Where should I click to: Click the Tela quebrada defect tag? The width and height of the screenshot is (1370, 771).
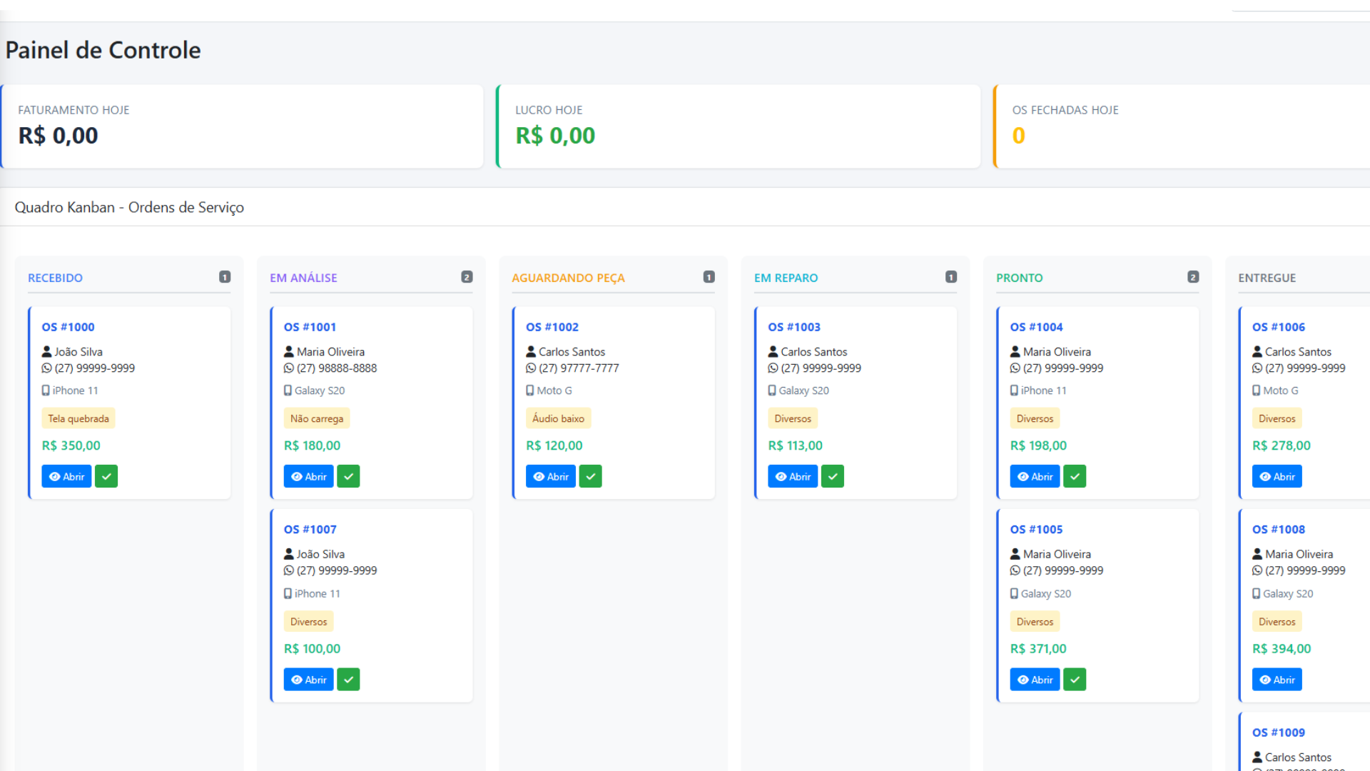click(78, 418)
